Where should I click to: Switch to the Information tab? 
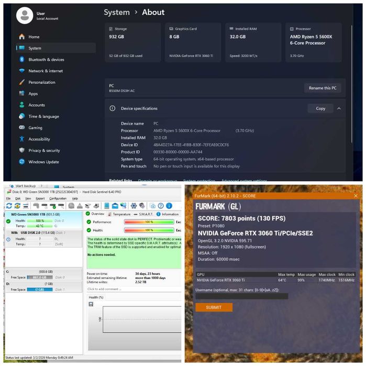coord(168,214)
